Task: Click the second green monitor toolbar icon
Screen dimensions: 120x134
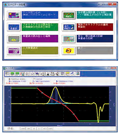Action: point(17,74)
